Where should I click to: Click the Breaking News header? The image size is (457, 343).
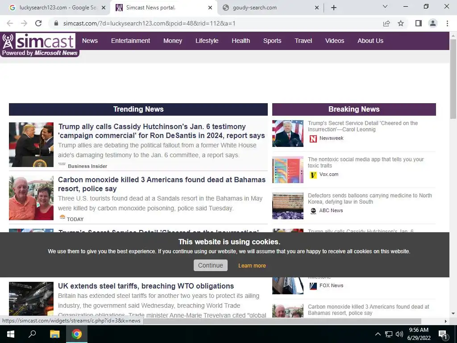tap(354, 109)
